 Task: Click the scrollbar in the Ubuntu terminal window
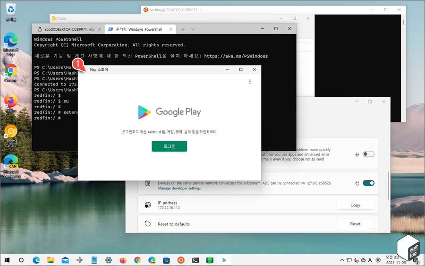pos(404,22)
